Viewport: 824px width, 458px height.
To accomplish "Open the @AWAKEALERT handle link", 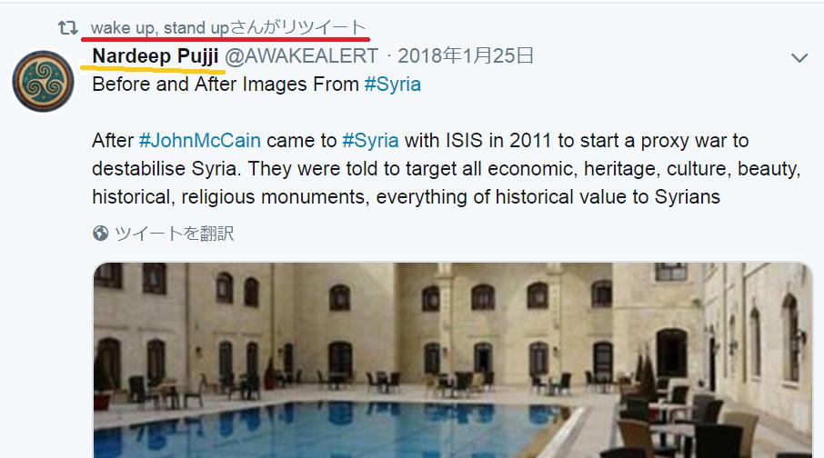I will coord(302,55).
